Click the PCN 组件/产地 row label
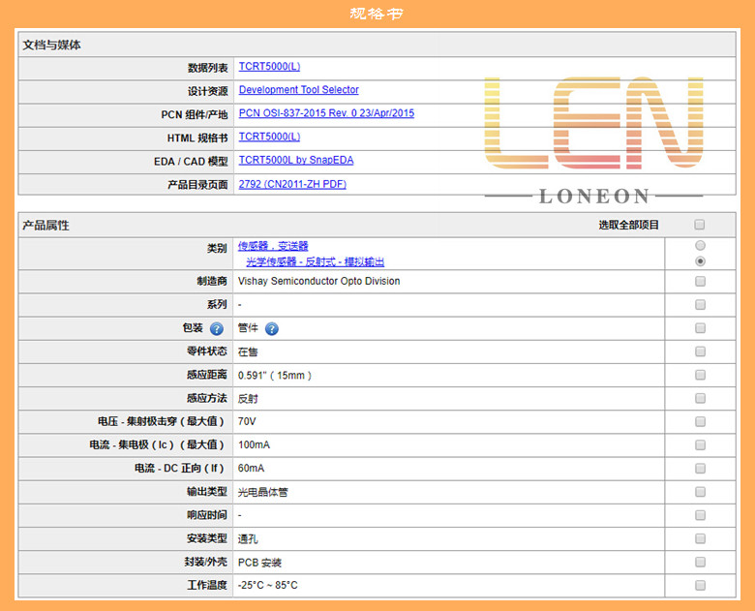755x611 pixels. pyautogui.click(x=194, y=114)
